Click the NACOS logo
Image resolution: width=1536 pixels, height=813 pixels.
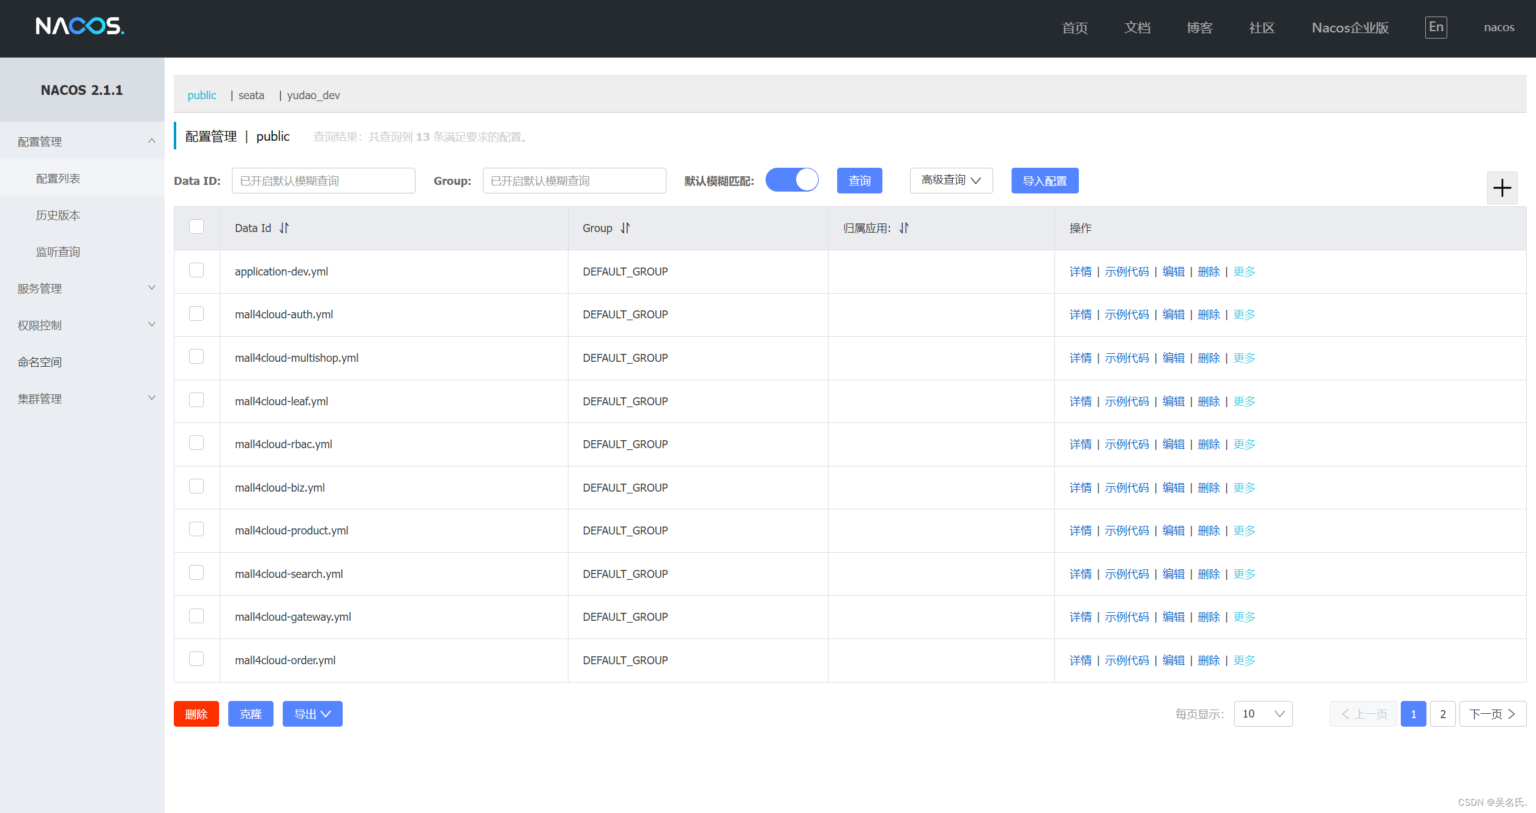tap(80, 26)
